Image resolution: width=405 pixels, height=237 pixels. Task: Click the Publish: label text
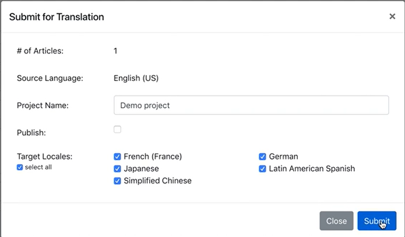pyautogui.click(x=31, y=133)
